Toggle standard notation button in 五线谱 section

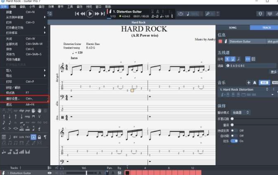pyautogui.click(x=227, y=59)
